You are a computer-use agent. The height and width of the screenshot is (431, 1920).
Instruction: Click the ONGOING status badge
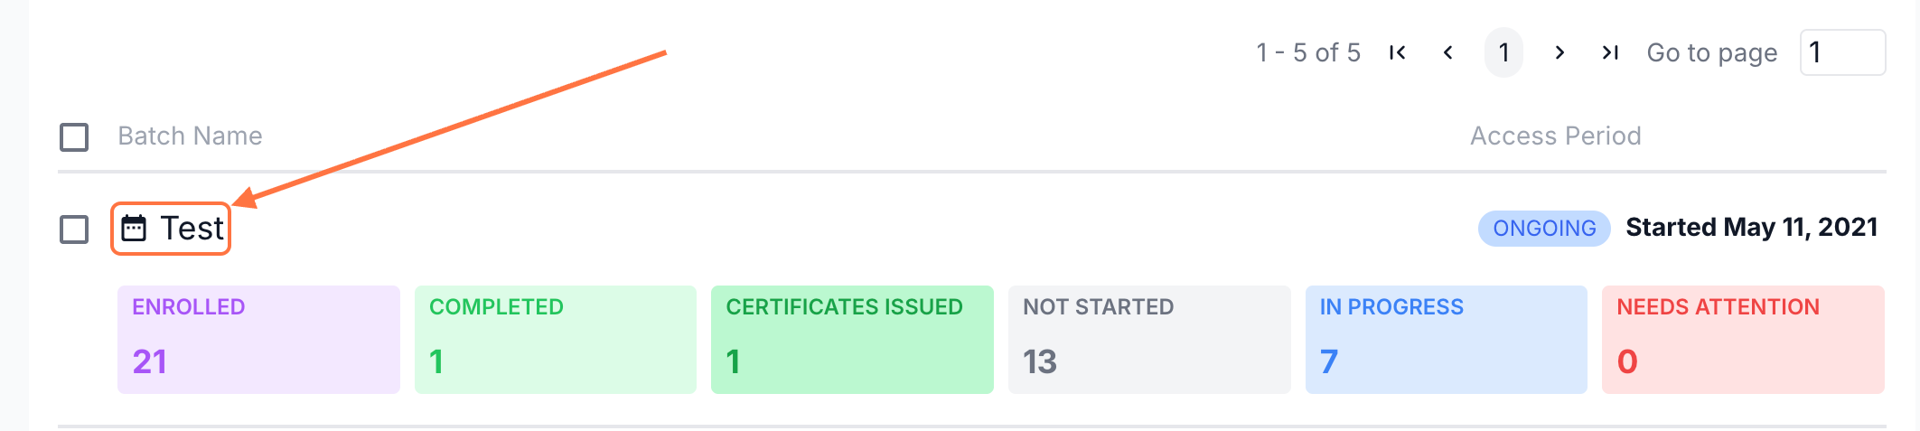[x=1544, y=229]
